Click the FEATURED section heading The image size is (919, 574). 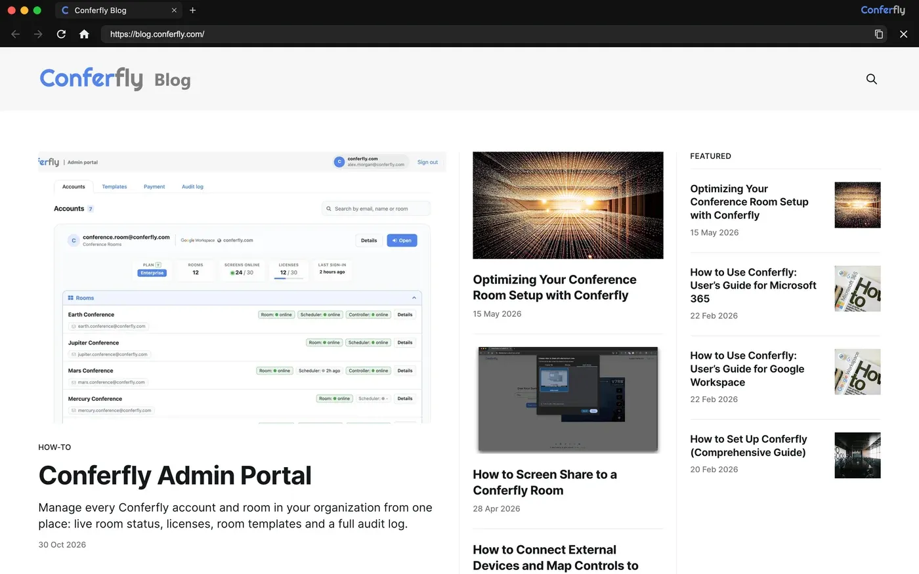(710, 156)
